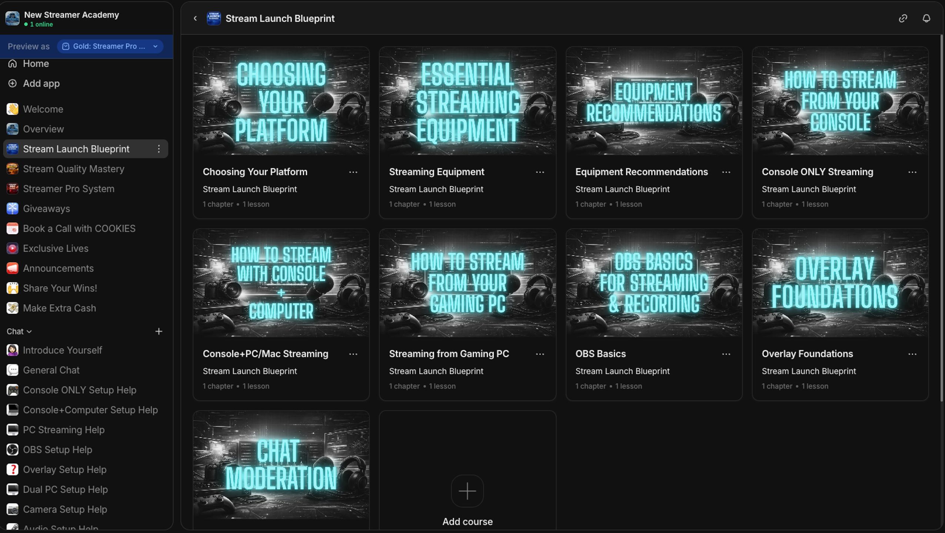Click the main content vertical scrollbar
Screen dimensions: 945x533
point(942,218)
